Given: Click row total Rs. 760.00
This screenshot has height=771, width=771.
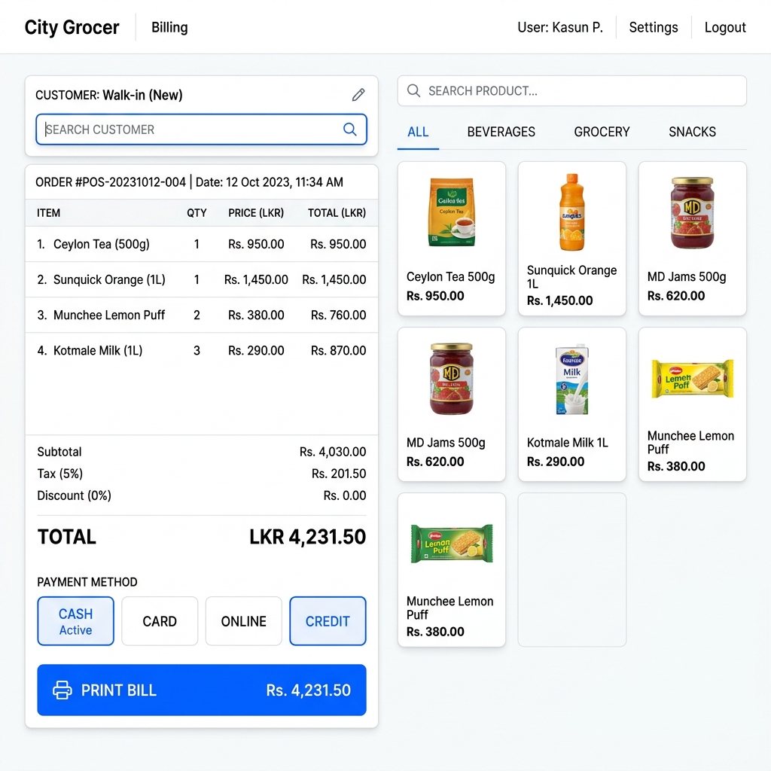Looking at the screenshot, I should (x=338, y=315).
